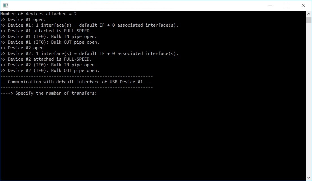This screenshot has width=312, height=181.
Task: Minimize the console window
Action: point(270,5)
